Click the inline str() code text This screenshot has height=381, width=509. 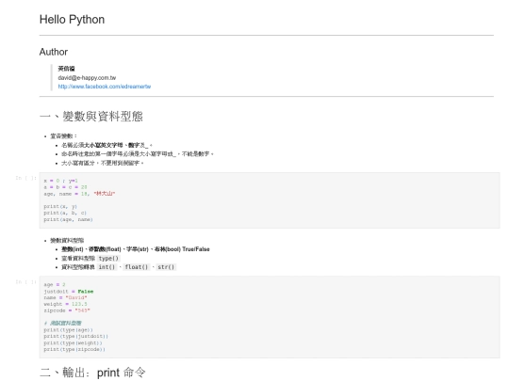click(166, 267)
